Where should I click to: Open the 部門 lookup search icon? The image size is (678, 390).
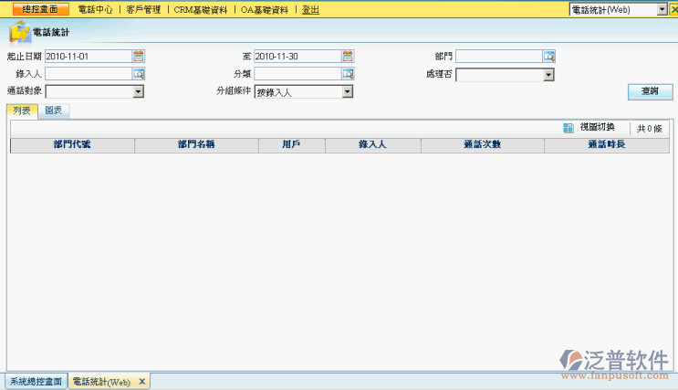coord(549,56)
